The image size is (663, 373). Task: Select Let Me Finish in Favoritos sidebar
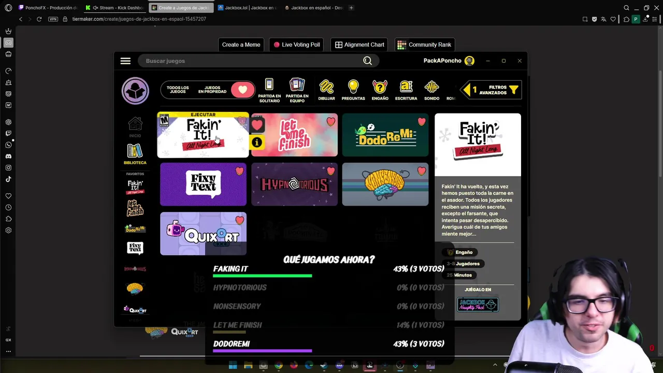coord(135,208)
